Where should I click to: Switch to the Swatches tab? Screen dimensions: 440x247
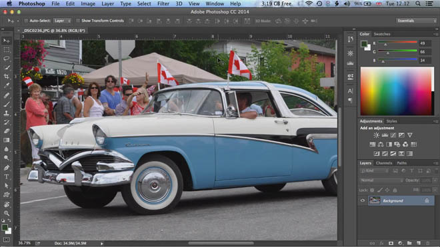[382, 34]
